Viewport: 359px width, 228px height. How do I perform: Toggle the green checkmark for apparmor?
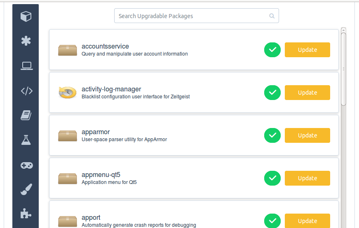(x=272, y=135)
